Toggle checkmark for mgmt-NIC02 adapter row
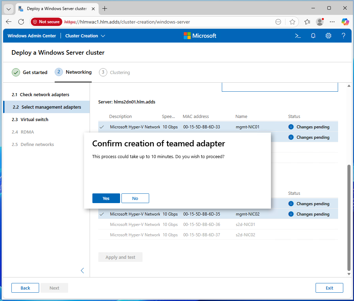The image size is (354, 301). tap(102, 214)
